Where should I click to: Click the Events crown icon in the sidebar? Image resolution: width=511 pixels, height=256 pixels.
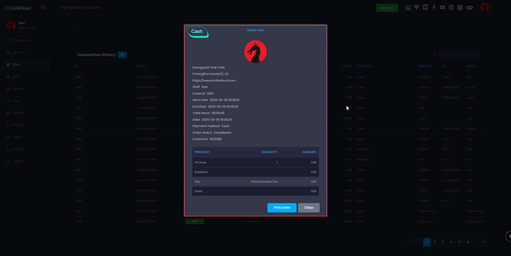(8, 137)
